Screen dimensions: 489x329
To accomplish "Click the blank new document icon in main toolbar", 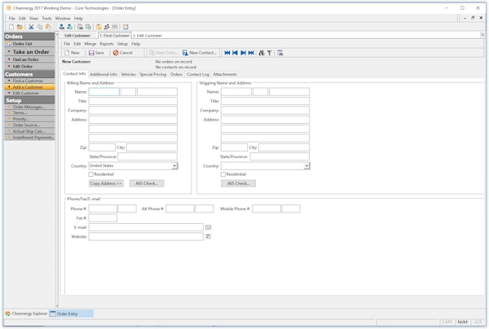I will [11, 27].
